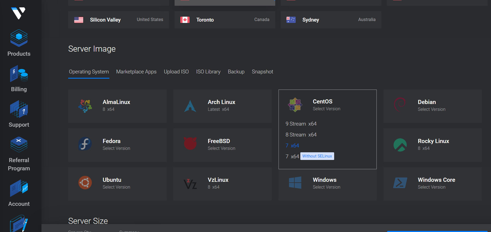The image size is (491, 232).
Task: Switch to ISO Library tab
Action: coord(208,72)
